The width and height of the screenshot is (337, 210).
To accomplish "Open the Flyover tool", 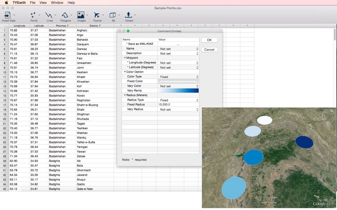I will [96, 15].
